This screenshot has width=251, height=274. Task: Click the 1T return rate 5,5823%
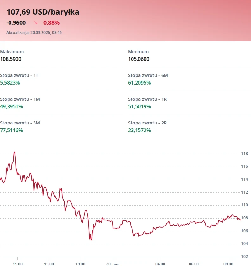pyautogui.click(x=10, y=83)
